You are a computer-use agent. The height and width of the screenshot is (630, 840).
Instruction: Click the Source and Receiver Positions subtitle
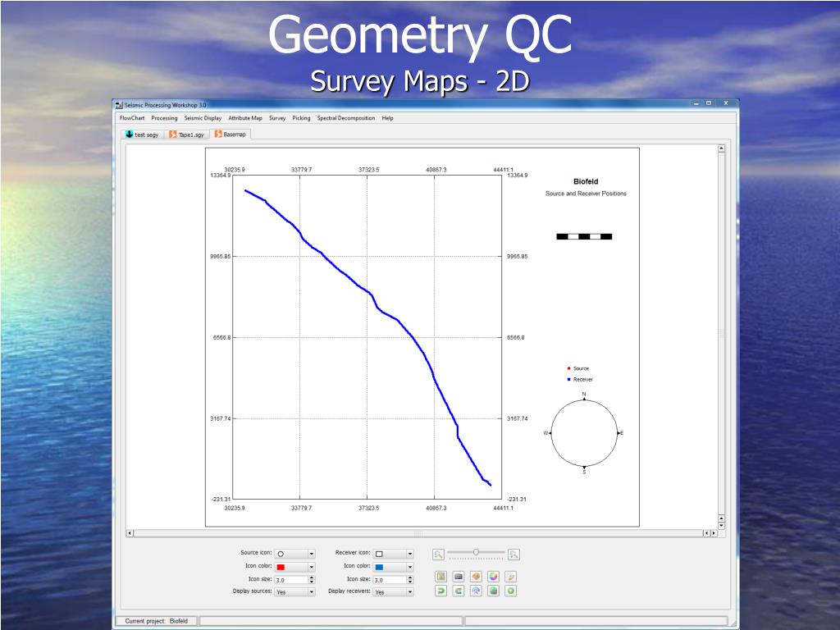click(586, 194)
